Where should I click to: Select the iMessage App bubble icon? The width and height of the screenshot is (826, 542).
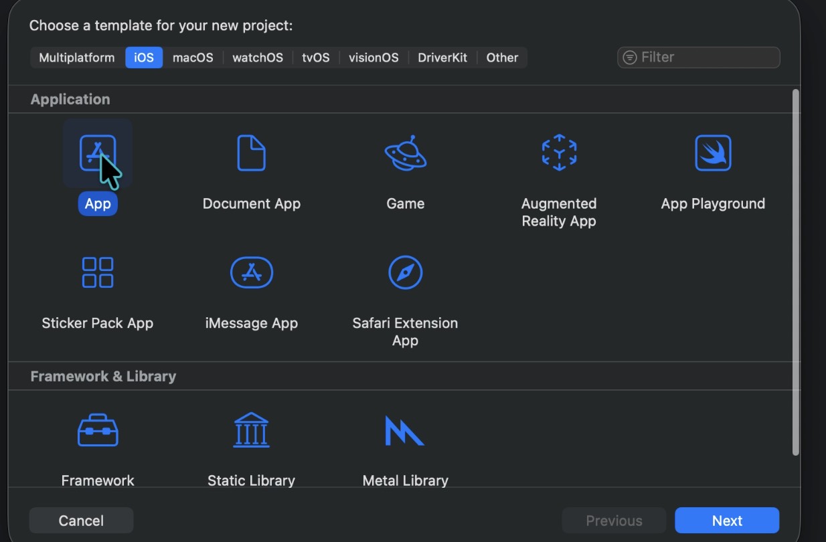(252, 272)
